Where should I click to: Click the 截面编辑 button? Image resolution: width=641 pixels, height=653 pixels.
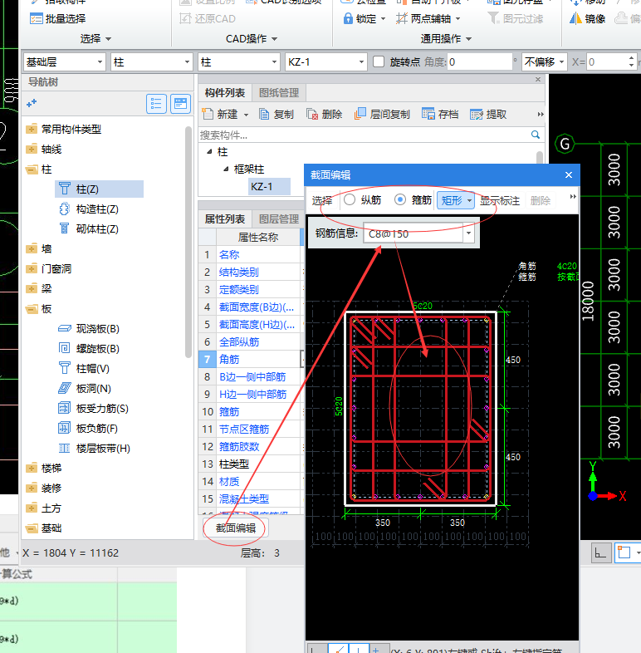(236, 528)
